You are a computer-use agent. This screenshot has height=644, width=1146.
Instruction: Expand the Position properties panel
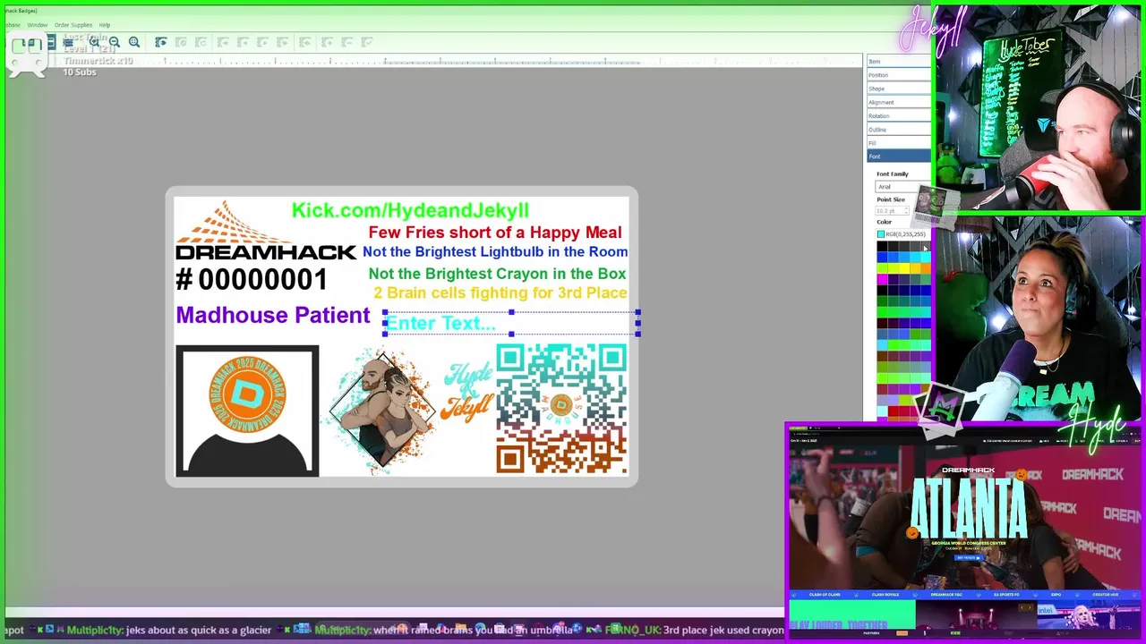pos(899,75)
